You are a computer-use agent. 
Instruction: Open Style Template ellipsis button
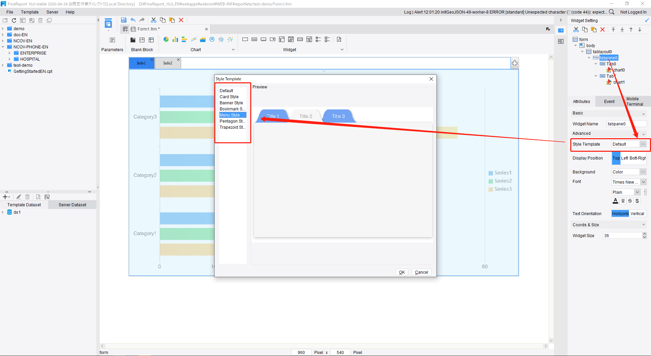(643, 144)
